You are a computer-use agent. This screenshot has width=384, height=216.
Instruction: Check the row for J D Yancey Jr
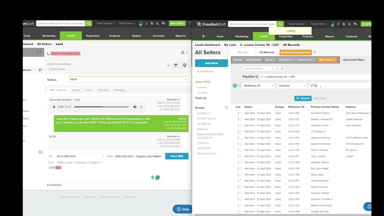(241, 132)
